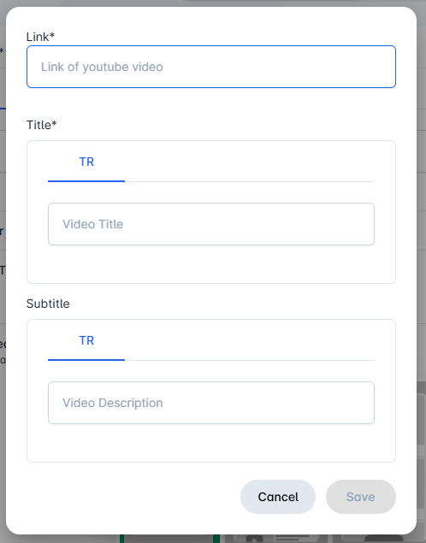This screenshot has height=543, width=426.
Task: Click empty tab strip beside Subtitle's TR tab
Action: coord(250,340)
